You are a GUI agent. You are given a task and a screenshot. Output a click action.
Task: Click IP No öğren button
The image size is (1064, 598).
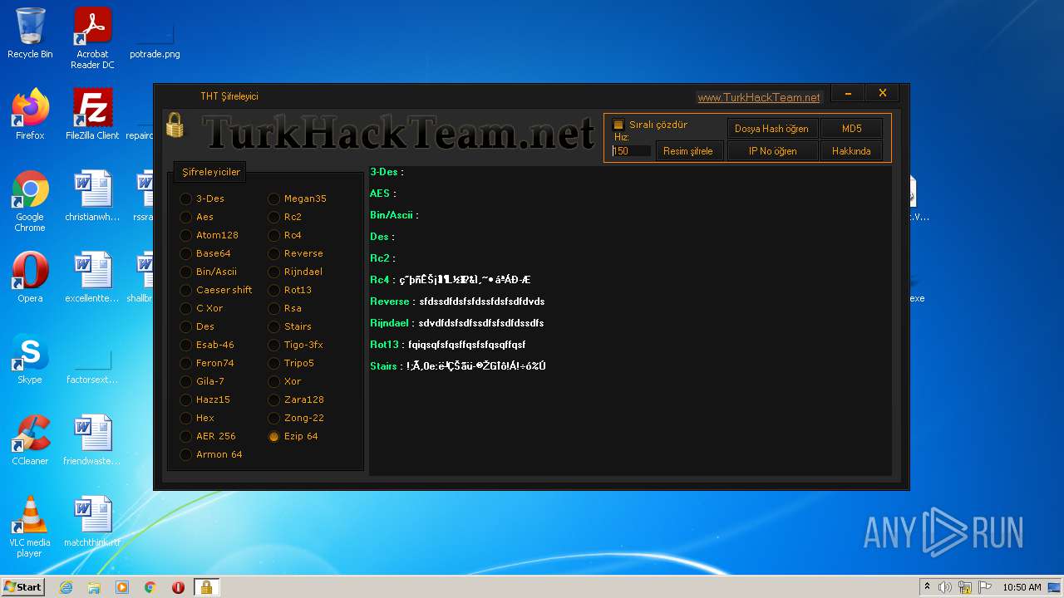[x=771, y=151]
